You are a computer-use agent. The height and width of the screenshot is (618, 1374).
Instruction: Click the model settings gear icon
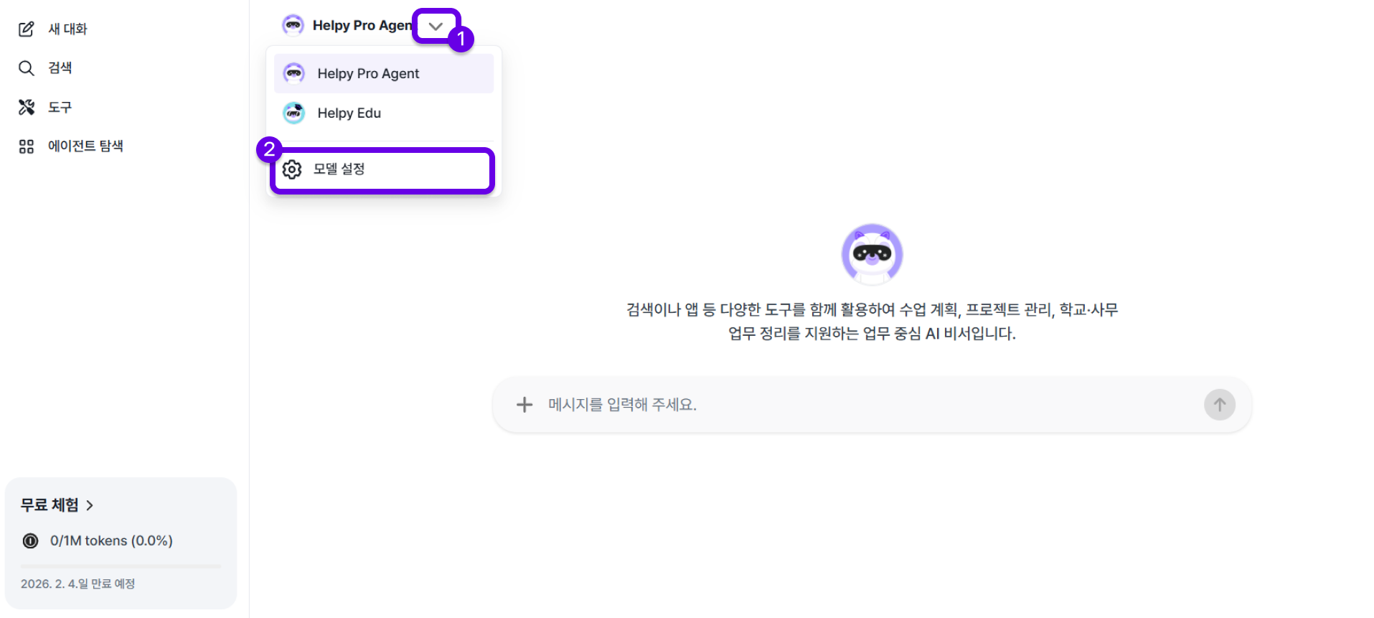[292, 169]
